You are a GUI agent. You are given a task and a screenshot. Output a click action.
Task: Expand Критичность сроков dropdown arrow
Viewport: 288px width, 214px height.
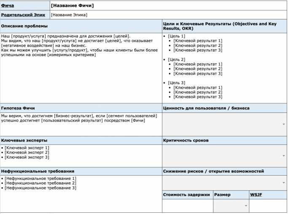tap(284, 156)
